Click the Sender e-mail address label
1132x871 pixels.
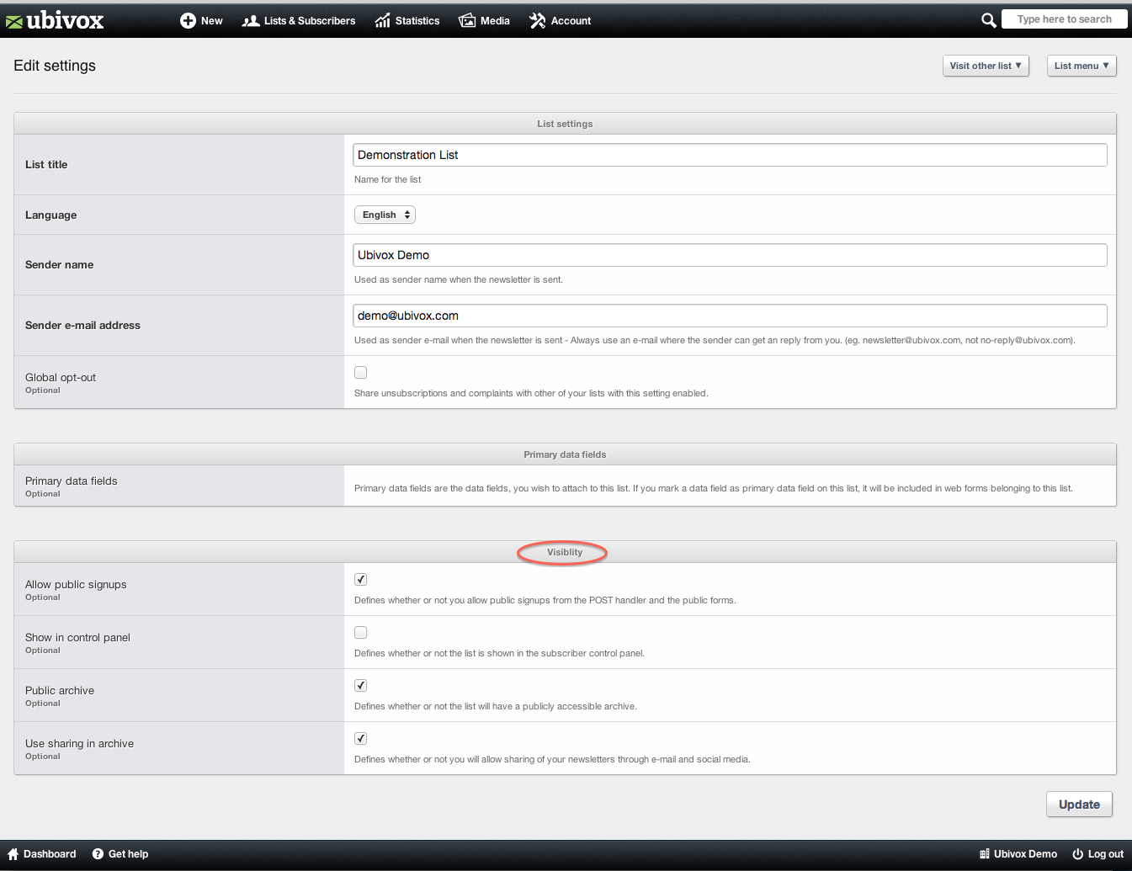82,325
